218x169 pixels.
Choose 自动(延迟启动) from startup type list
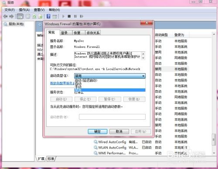click(x=110, y=81)
